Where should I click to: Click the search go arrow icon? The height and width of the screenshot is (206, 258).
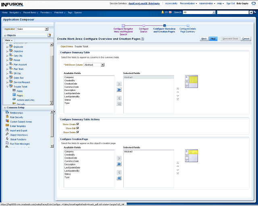pos(252,12)
